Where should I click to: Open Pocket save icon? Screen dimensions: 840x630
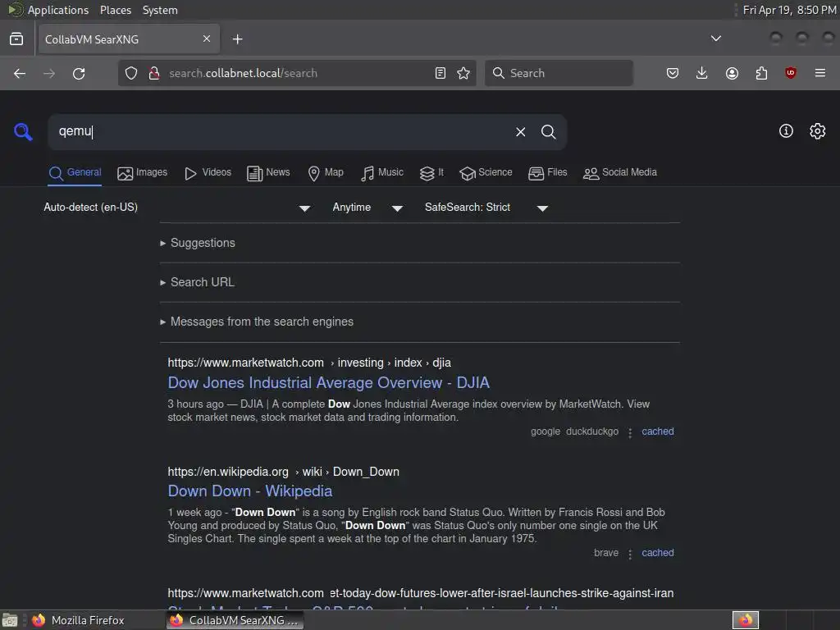coord(673,73)
